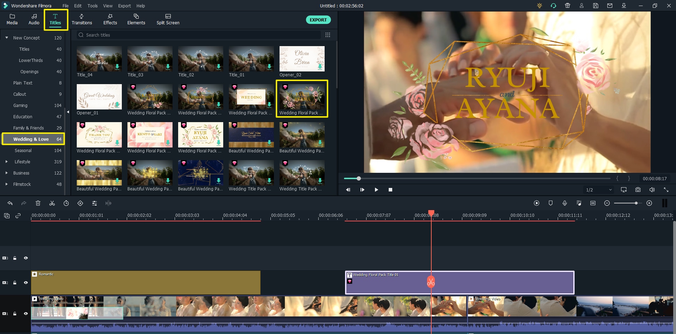676x334 pixels.
Task: Click the Search titles field
Action: coord(199,35)
